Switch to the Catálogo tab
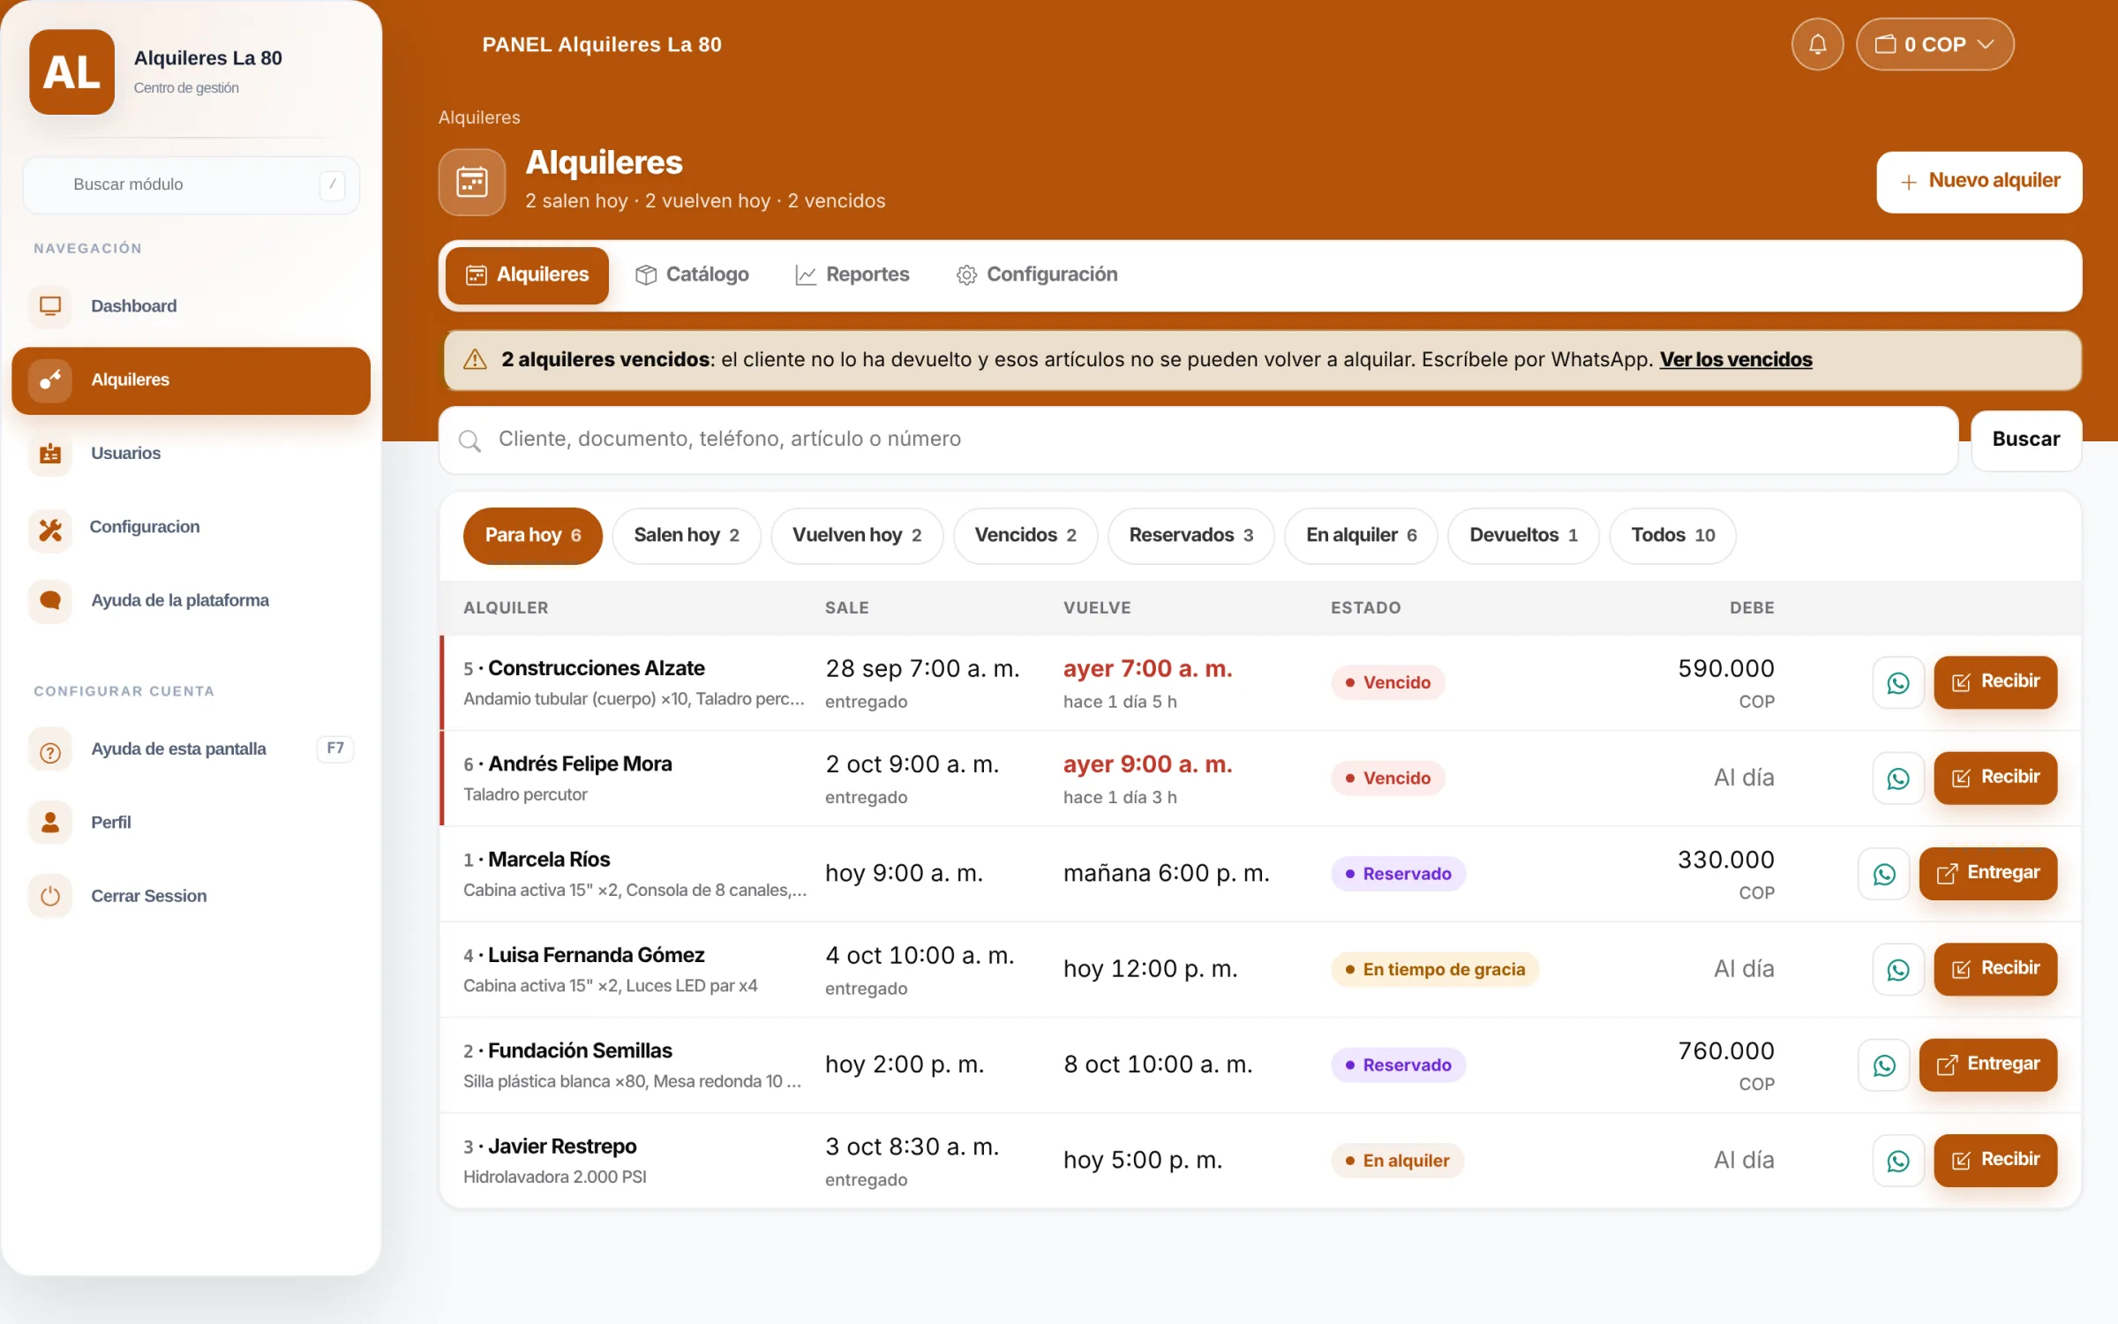The width and height of the screenshot is (2118, 1324). click(x=692, y=275)
